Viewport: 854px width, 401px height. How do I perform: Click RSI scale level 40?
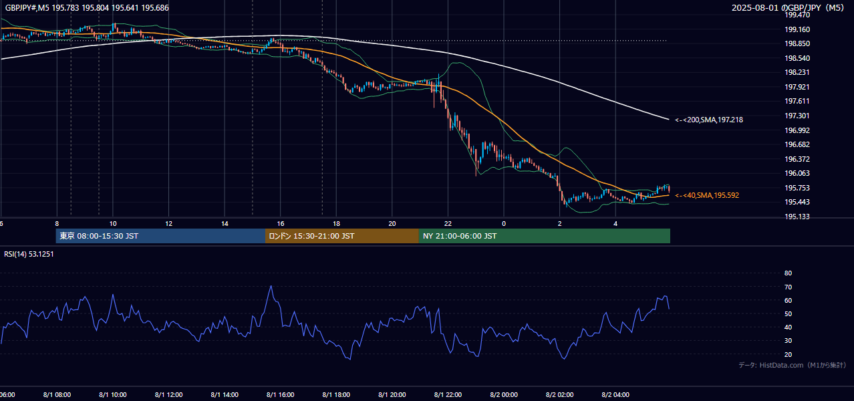pyautogui.click(x=788, y=327)
